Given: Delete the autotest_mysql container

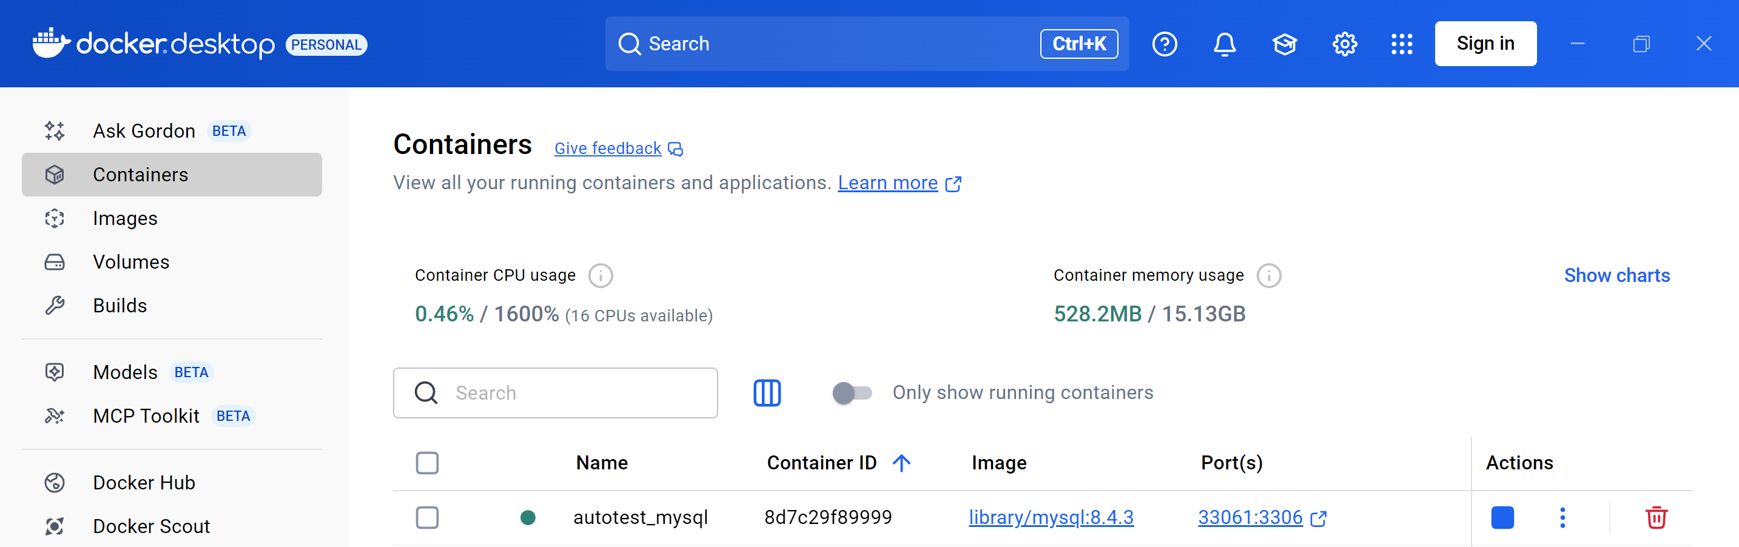Looking at the screenshot, I should (1656, 517).
